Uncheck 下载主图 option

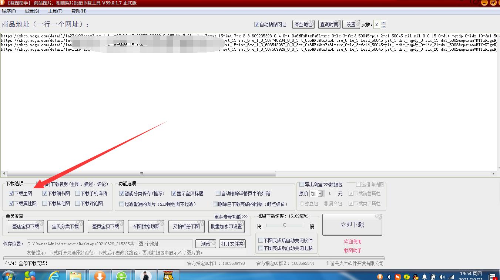pos(11,193)
